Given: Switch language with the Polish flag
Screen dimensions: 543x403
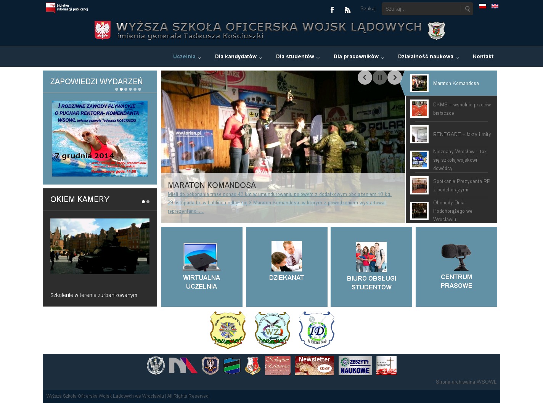Looking at the screenshot, I should [483, 6].
